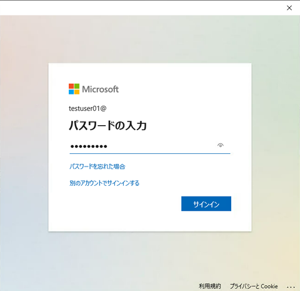The height and width of the screenshot is (291, 300).
Task: Click the サインイン button
Action: click(206, 203)
